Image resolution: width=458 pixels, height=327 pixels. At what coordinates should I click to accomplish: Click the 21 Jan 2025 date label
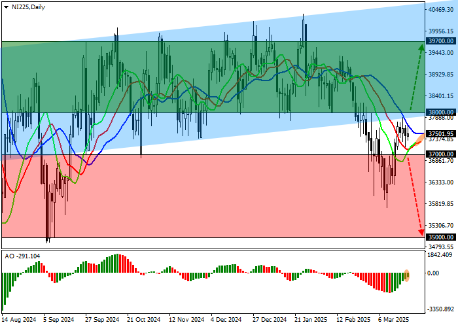point(311,320)
